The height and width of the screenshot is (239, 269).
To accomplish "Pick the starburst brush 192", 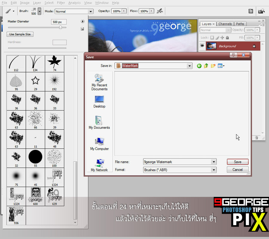I will 55,82.
